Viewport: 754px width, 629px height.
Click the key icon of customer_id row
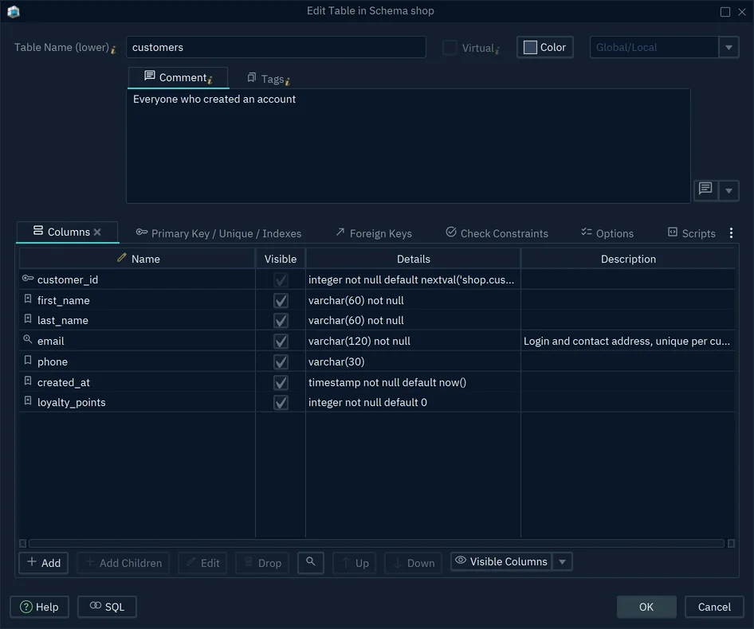(x=28, y=278)
